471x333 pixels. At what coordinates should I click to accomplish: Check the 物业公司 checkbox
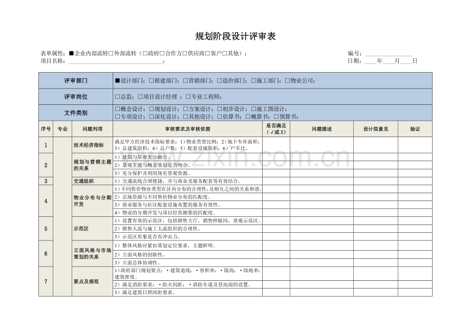pos(288,81)
